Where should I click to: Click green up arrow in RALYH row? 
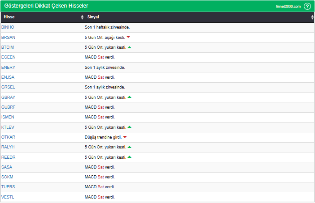point(129,147)
